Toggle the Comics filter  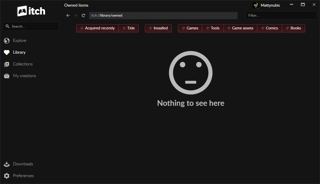pyautogui.click(x=270, y=28)
